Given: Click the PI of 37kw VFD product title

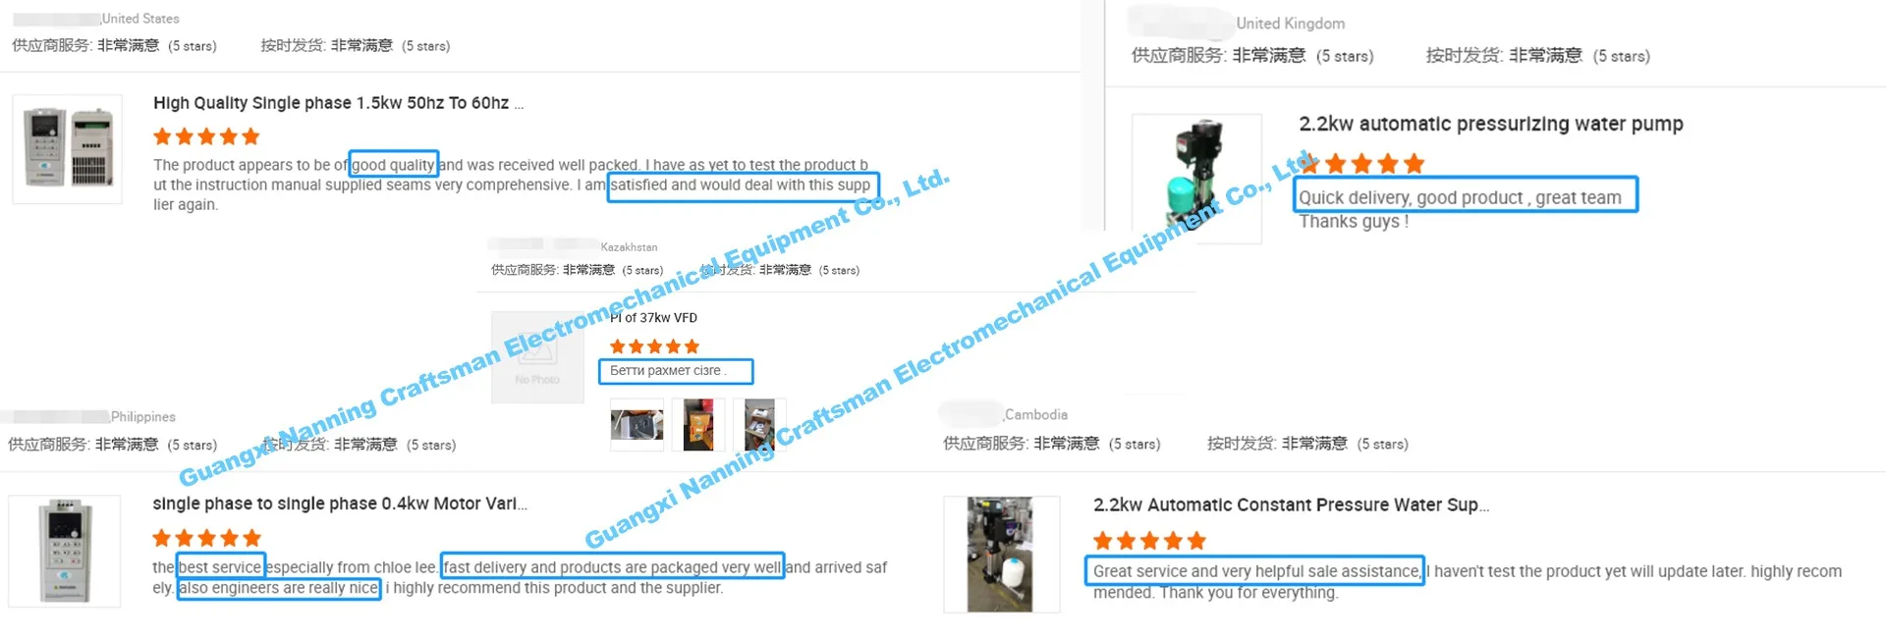Looking at the screenshot, I should [653, 318].
